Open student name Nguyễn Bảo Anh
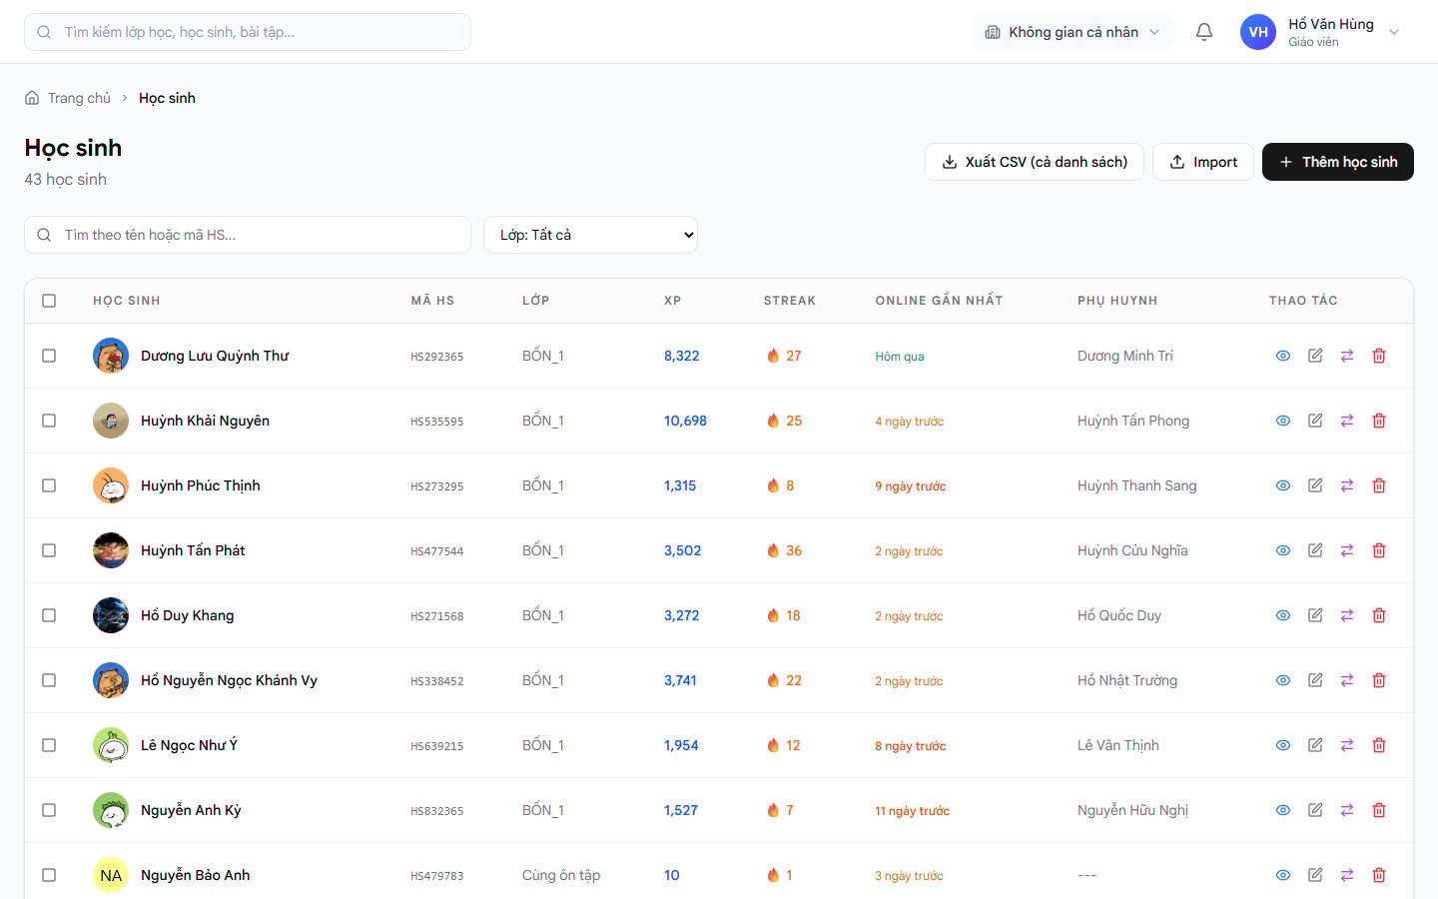Viewport: 1438px width, 899px height. tap(195, 875)
